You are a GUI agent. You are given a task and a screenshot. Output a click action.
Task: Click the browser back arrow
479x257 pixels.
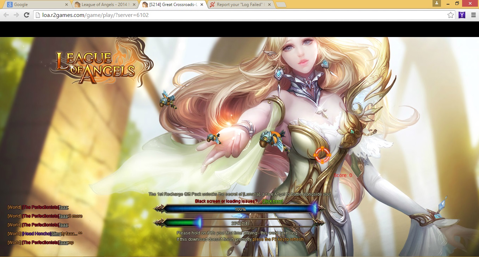pyautogui.click(x=6, y=15)
